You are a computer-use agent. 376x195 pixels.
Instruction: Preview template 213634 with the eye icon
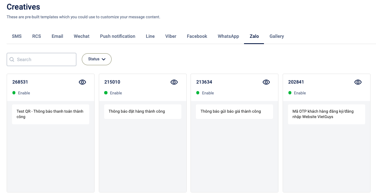(266, 82)
